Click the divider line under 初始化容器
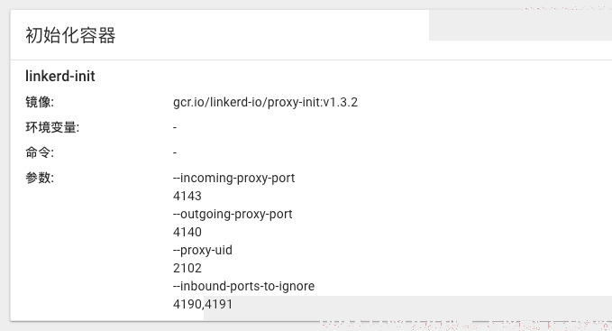612x331 pixels. click(x=311, y=60)
